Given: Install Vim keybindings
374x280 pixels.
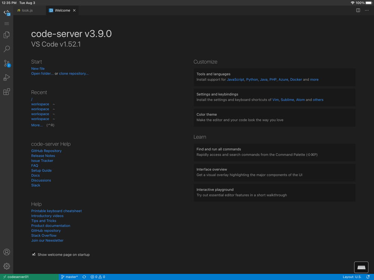Looking at the screenshot, I should [x=275, y=100].
